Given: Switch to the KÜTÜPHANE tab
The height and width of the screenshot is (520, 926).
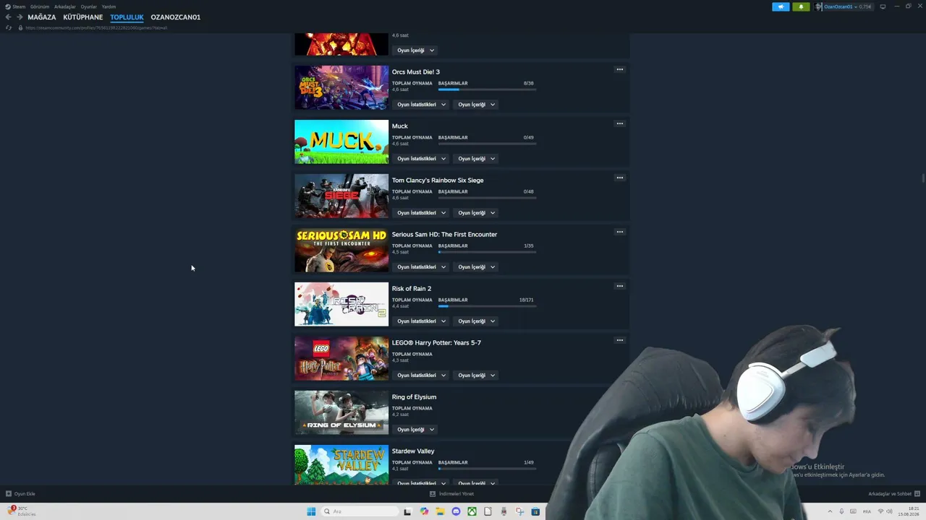Looking at the screenshot, I should point(83,17).
